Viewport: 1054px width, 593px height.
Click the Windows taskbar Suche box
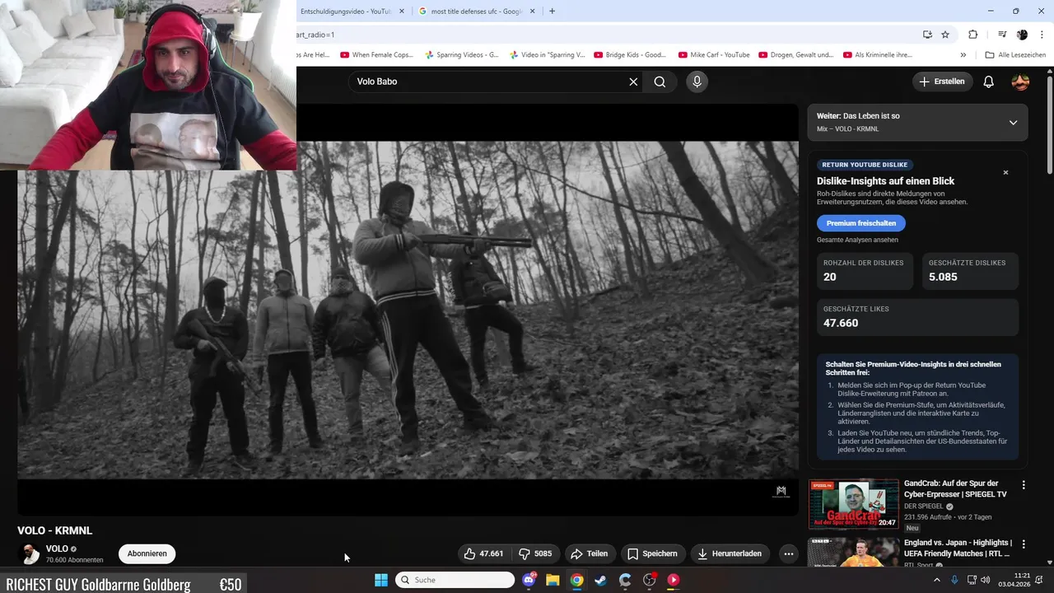pos(455,580)
